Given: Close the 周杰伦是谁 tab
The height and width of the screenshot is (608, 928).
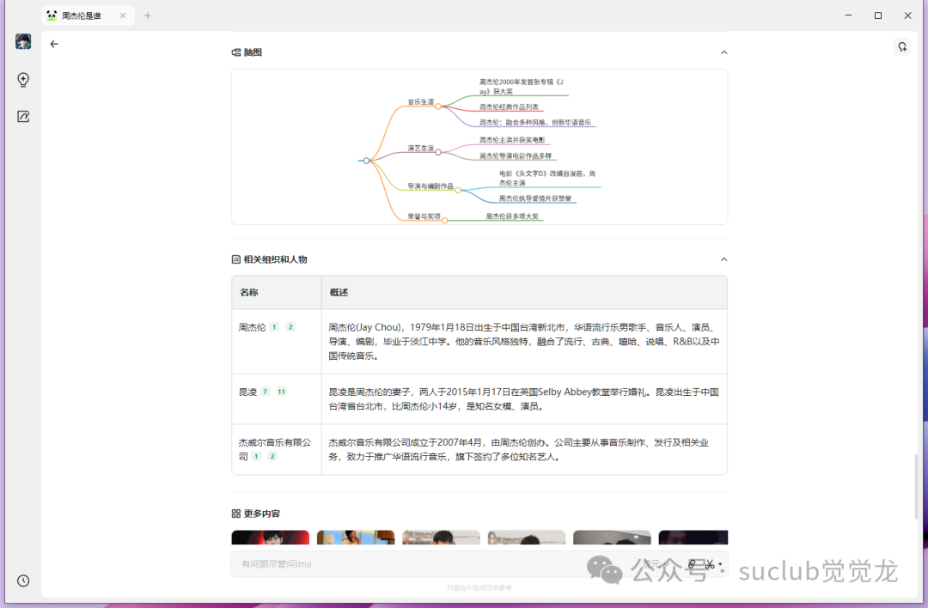Looking at the screenshot, I should click(123, 15).
